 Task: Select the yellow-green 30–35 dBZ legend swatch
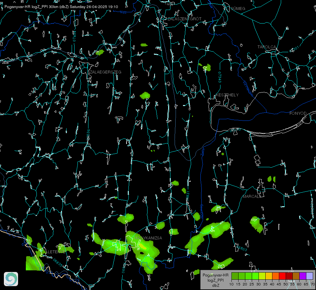tap(262, 276)
